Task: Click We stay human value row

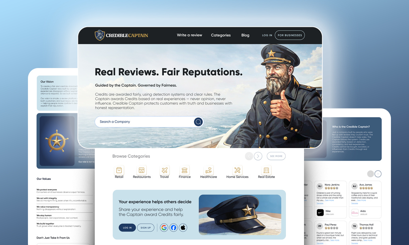Action: [64, 216]
